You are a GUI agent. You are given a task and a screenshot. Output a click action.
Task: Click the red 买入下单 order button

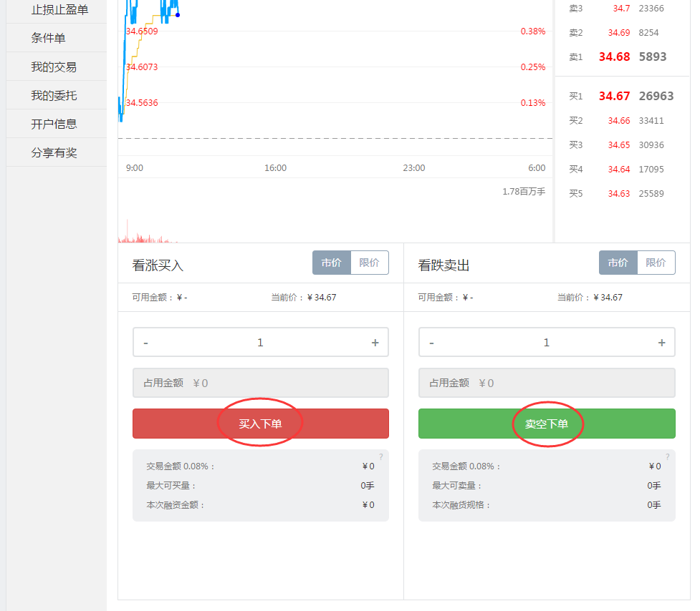(260, 424)
